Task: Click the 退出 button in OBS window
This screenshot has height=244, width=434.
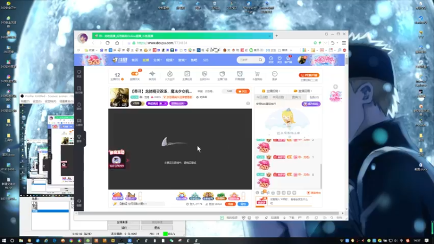Action: point(157,228)
